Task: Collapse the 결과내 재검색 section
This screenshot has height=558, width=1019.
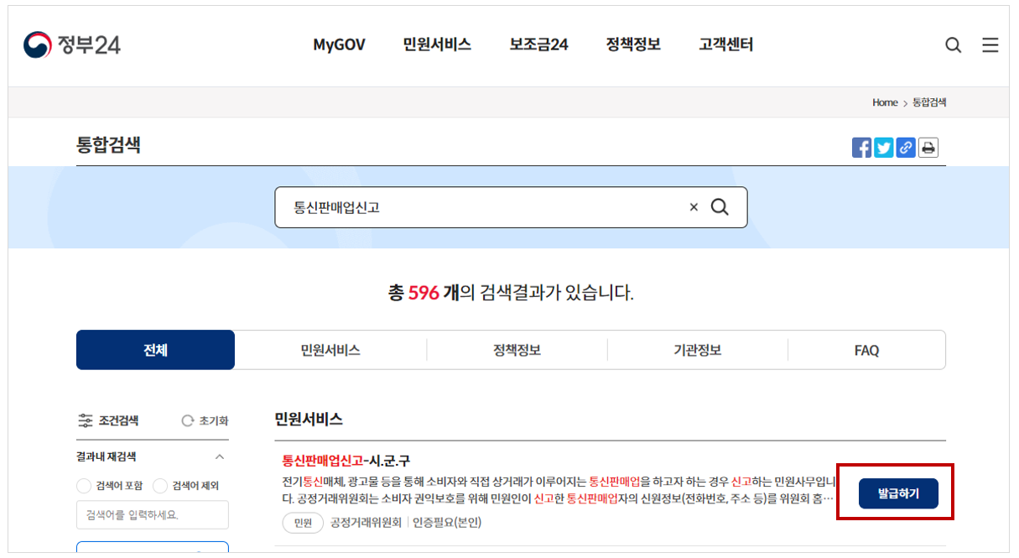Action: click(220, 456)
